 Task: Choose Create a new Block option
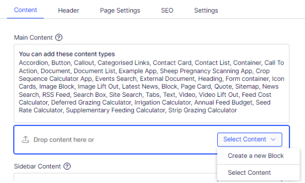(x=255, y=156)
